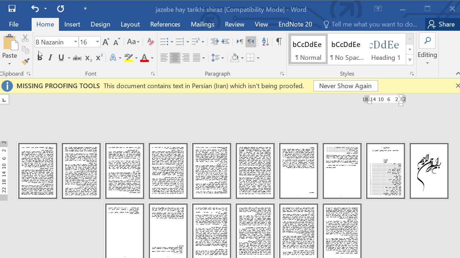Apply Text Effects with the outlined A
This screenshot has height=258, width=460.
point(113,58)
